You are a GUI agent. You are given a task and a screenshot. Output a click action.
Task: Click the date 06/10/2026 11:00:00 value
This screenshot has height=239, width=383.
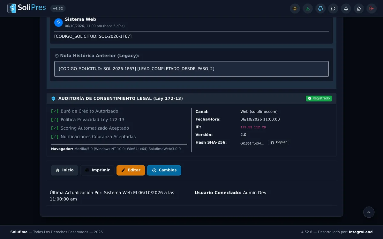[x=260, y=119]
